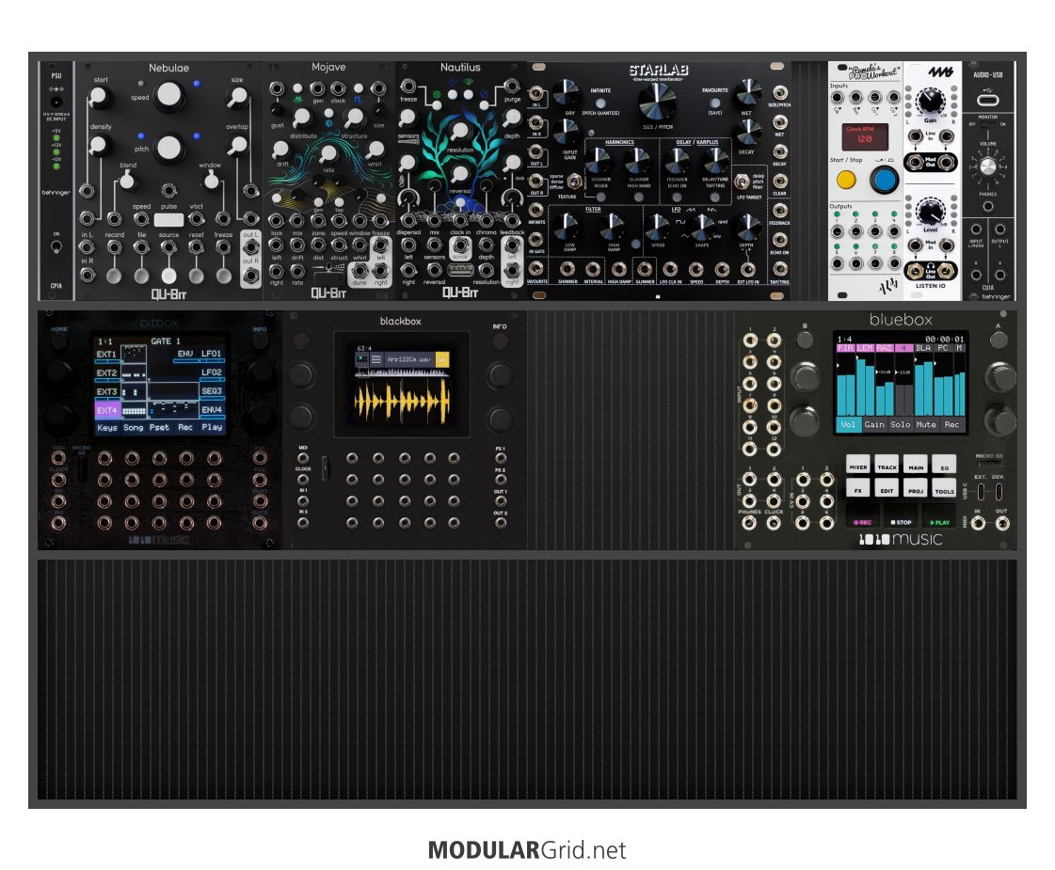Viewport: 1055px width, 870px height.
Task: Click the Clock BPM 120 display
Action: (865, 137)
